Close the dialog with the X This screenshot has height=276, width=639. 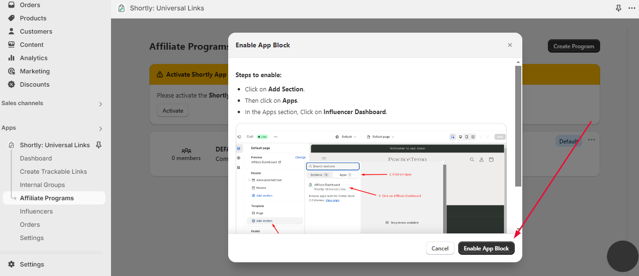(510, 45)
